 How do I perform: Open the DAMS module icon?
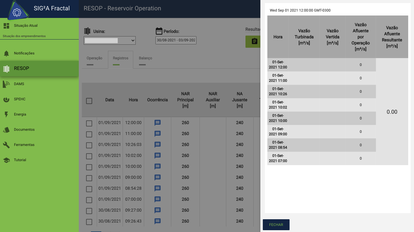6,84
